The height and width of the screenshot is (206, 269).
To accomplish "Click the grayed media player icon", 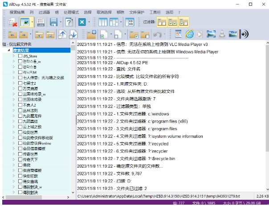I will 200,34.
